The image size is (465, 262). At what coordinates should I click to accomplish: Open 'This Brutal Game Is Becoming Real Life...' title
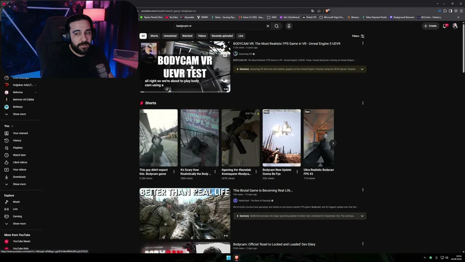pos(263,190)
